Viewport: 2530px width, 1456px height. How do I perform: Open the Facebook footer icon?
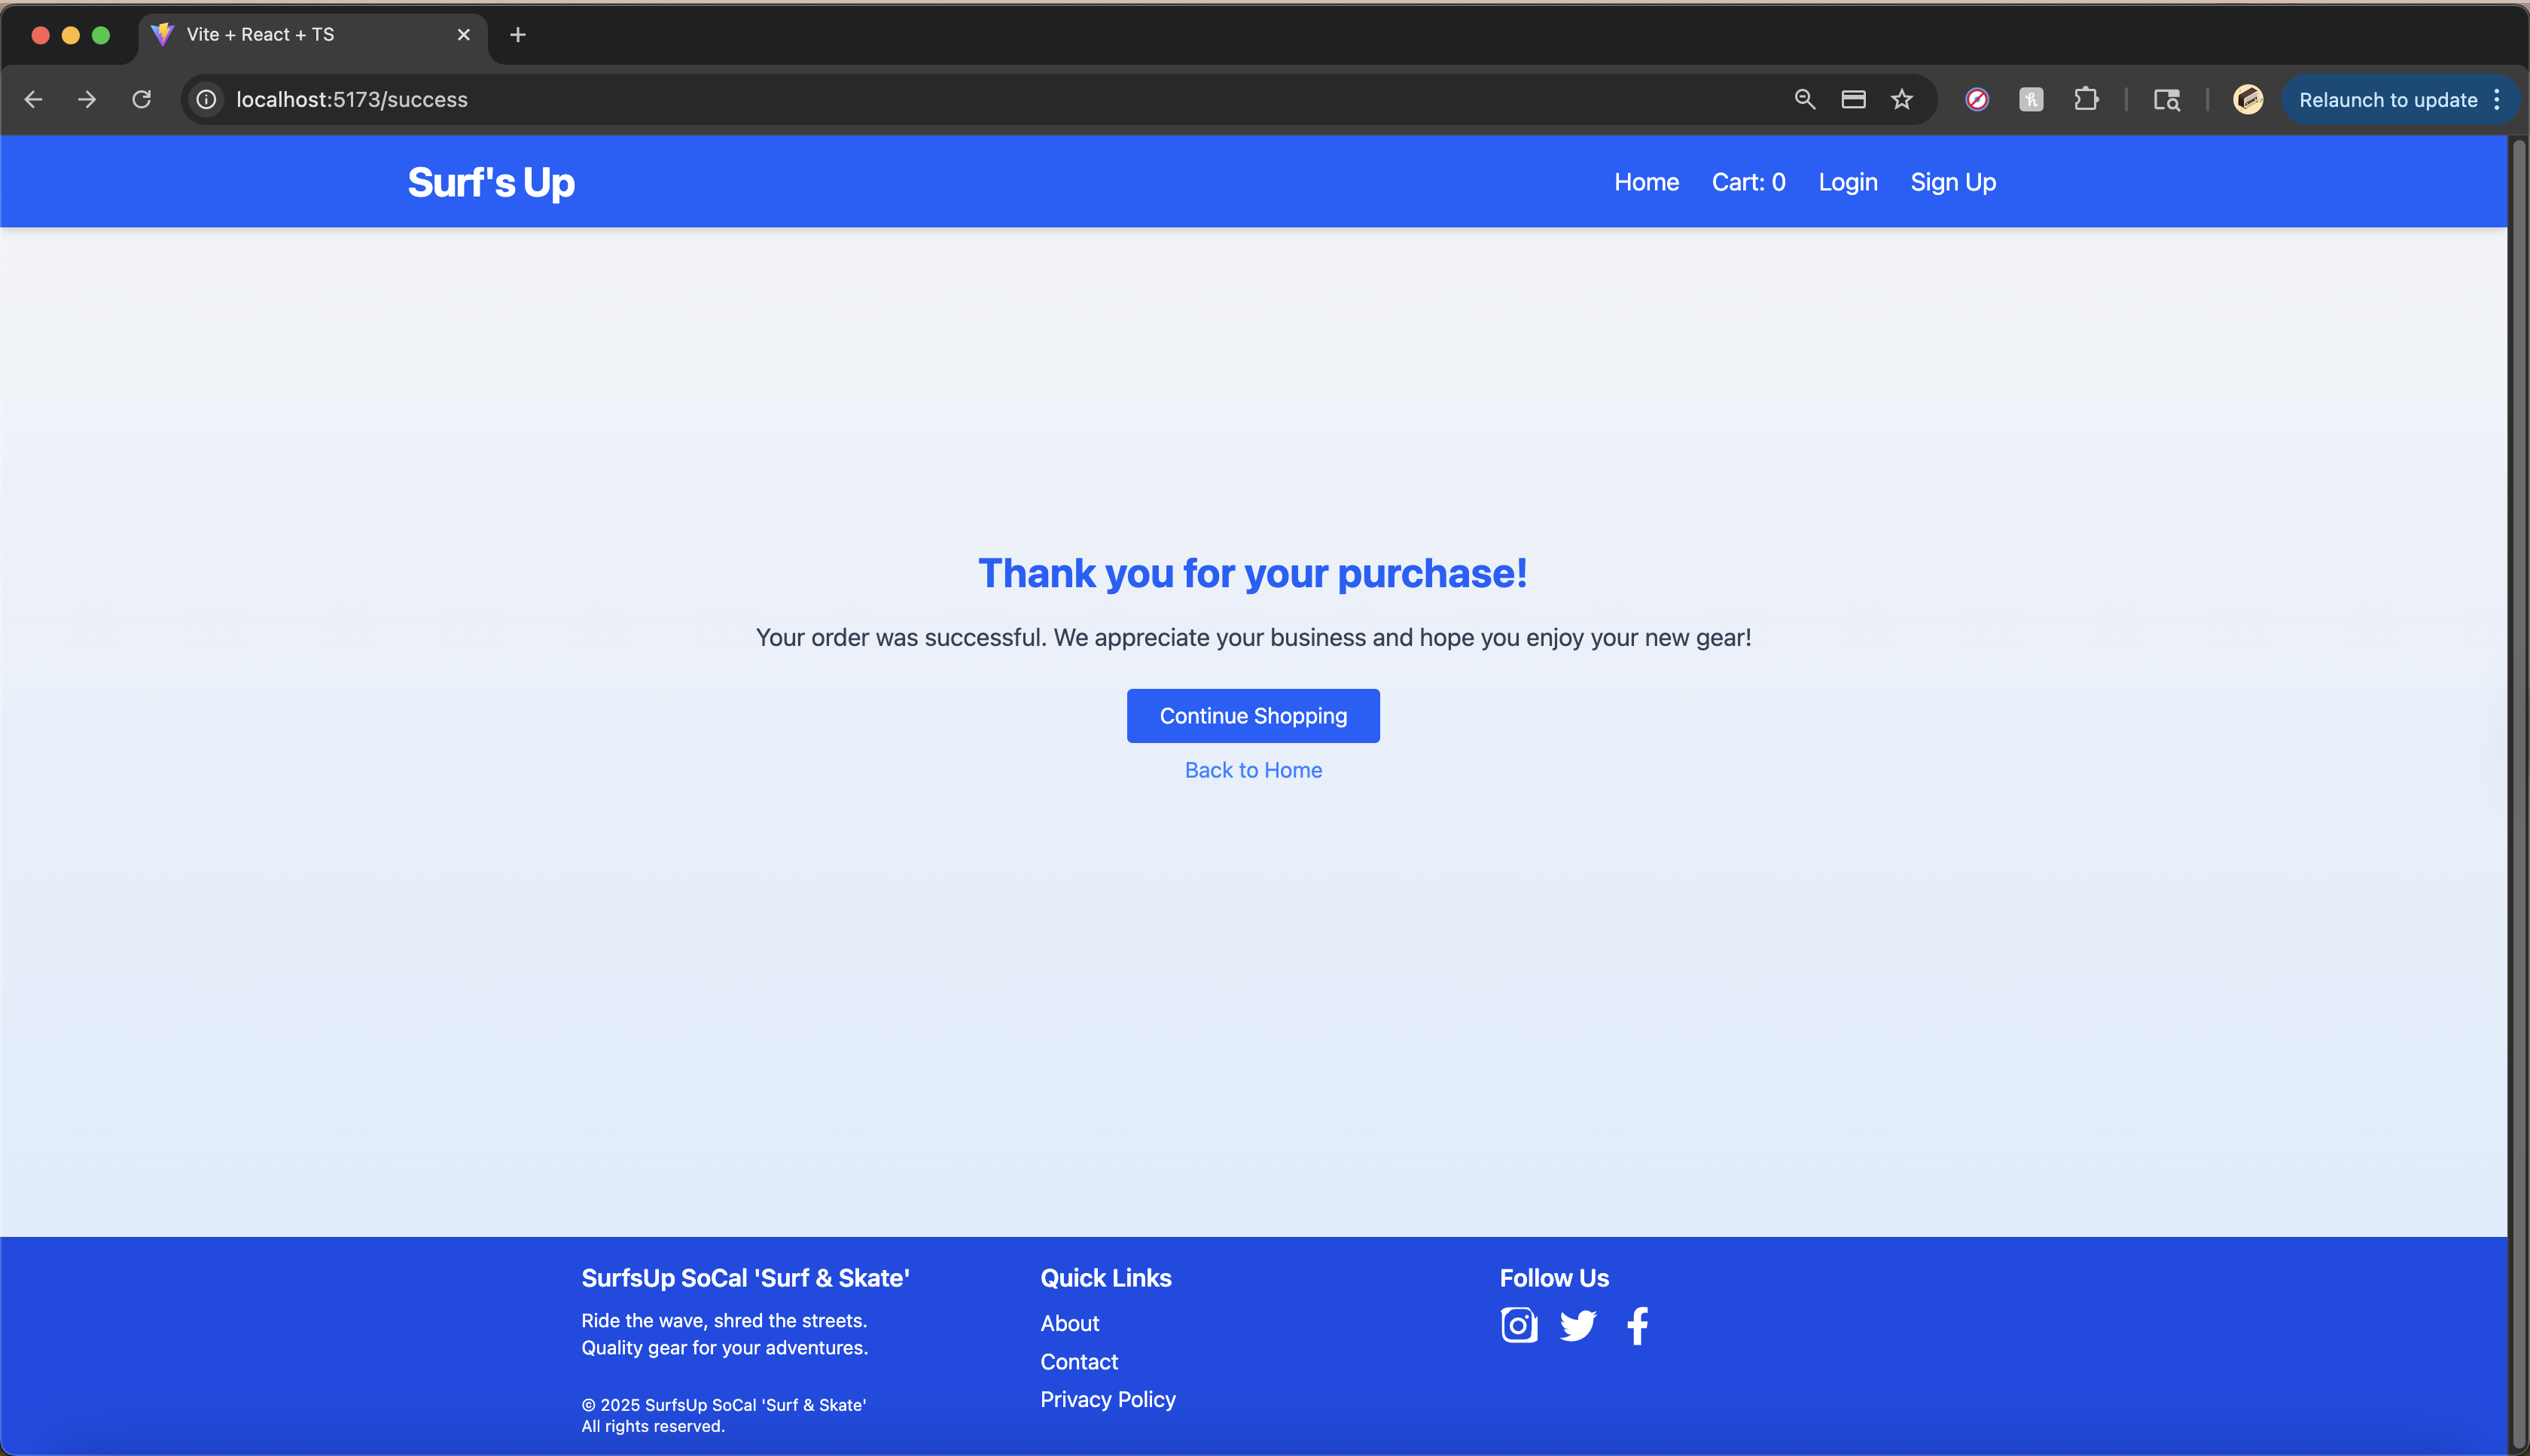pyautogui.click(x=1637, y=1326)
